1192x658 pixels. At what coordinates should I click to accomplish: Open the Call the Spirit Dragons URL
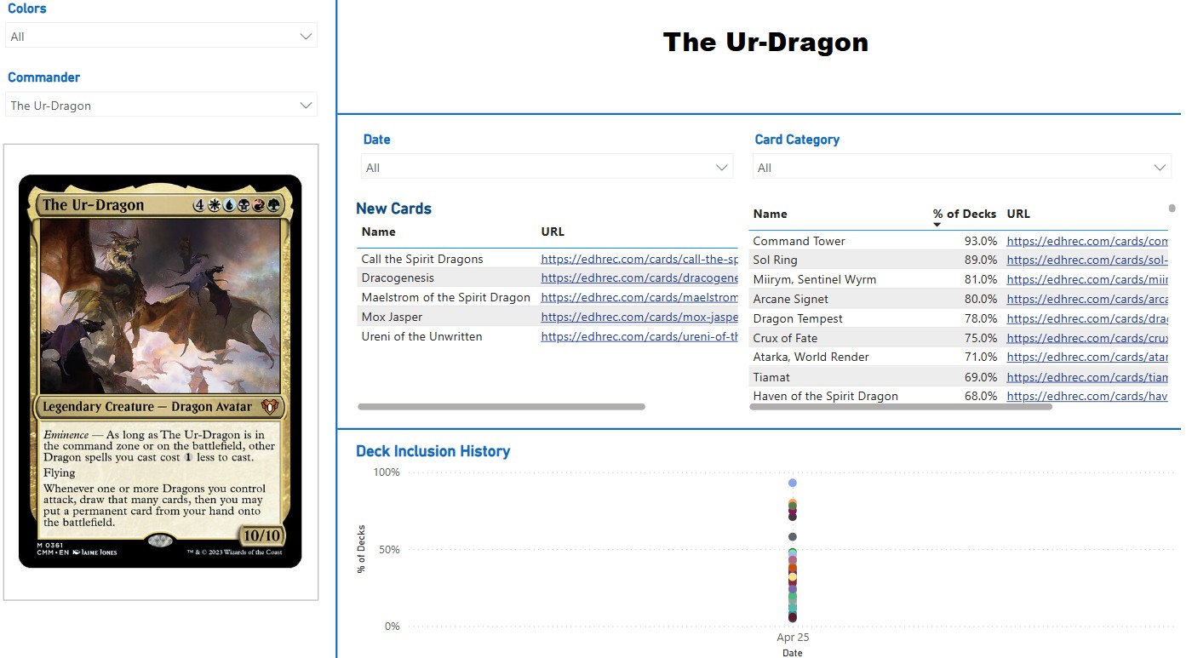tap(639, 259)
